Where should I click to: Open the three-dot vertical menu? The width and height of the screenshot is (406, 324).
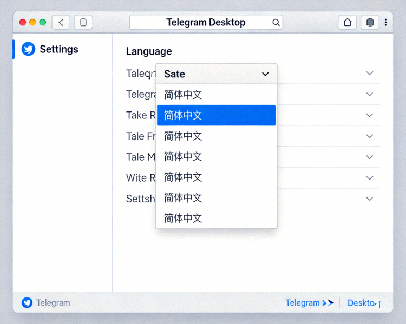386,23
